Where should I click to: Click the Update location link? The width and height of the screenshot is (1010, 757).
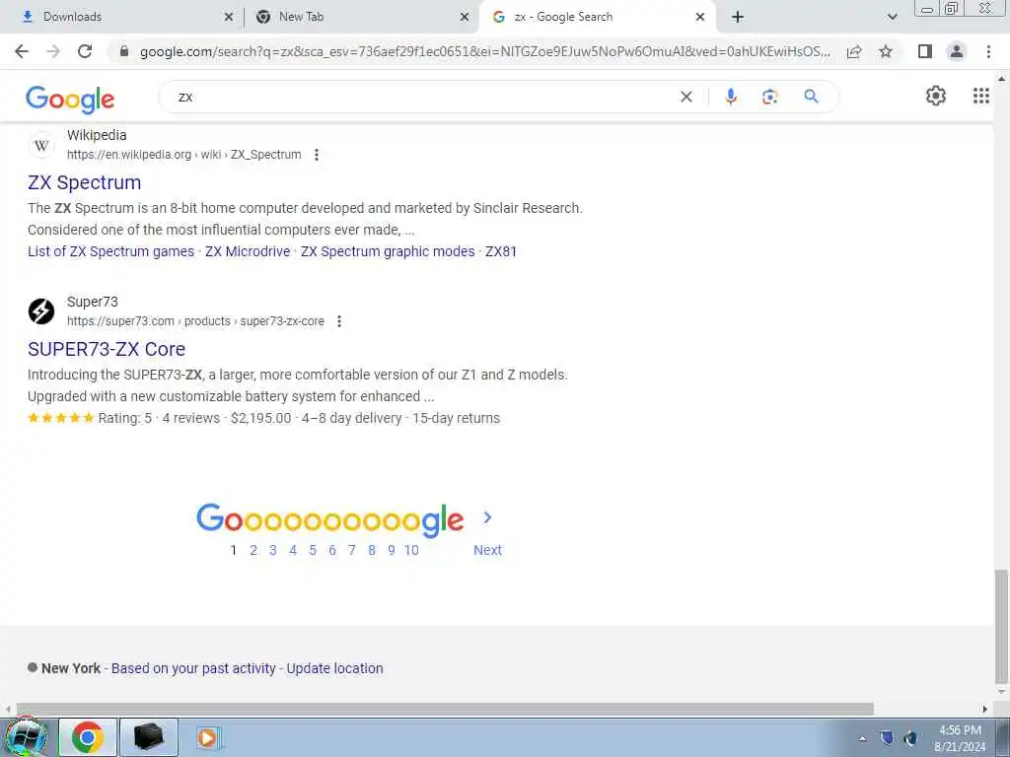[x=334, y=669]
